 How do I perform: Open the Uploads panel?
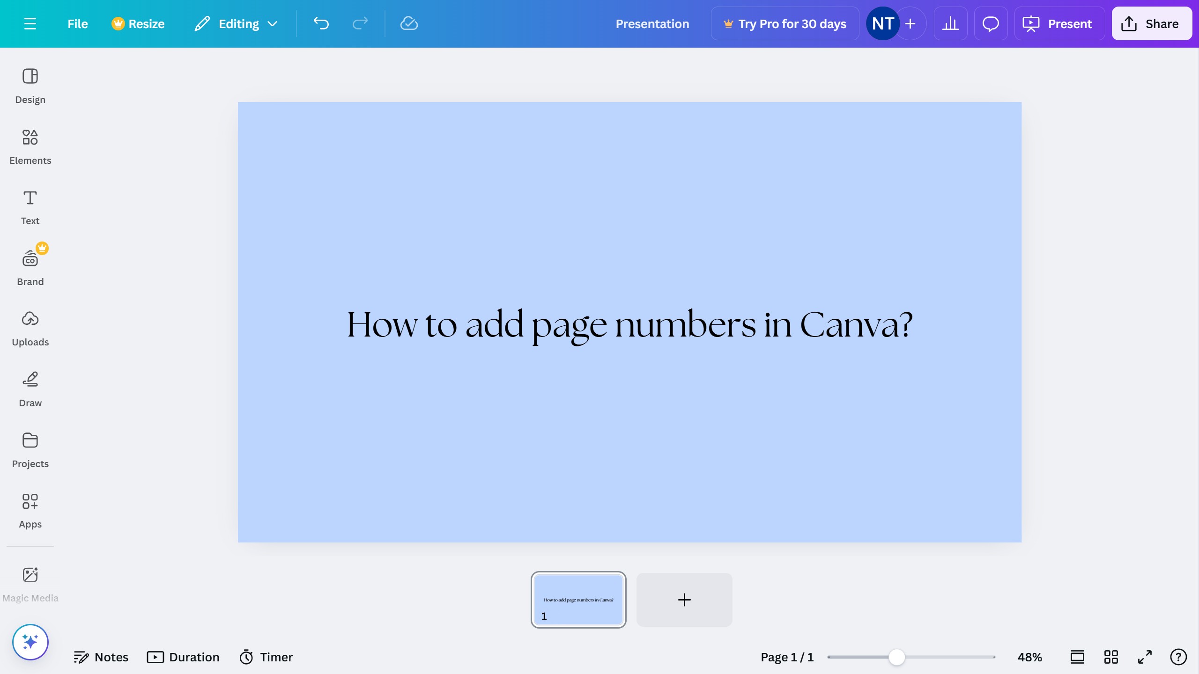30,328
